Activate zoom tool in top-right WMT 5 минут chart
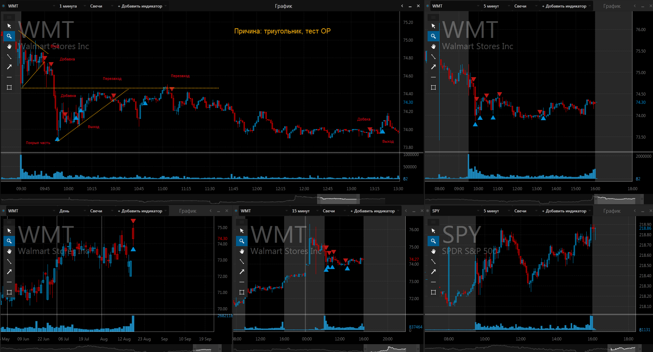 [x=433, y=36]
